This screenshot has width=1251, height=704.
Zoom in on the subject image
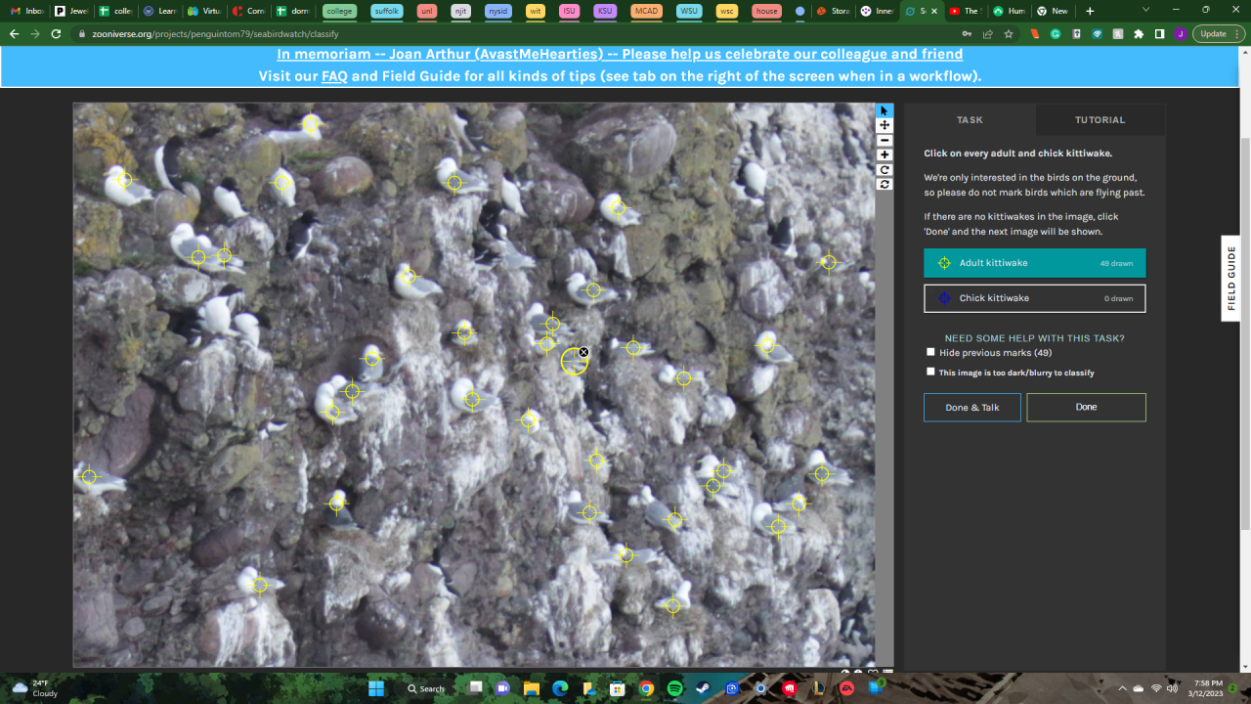884,154
